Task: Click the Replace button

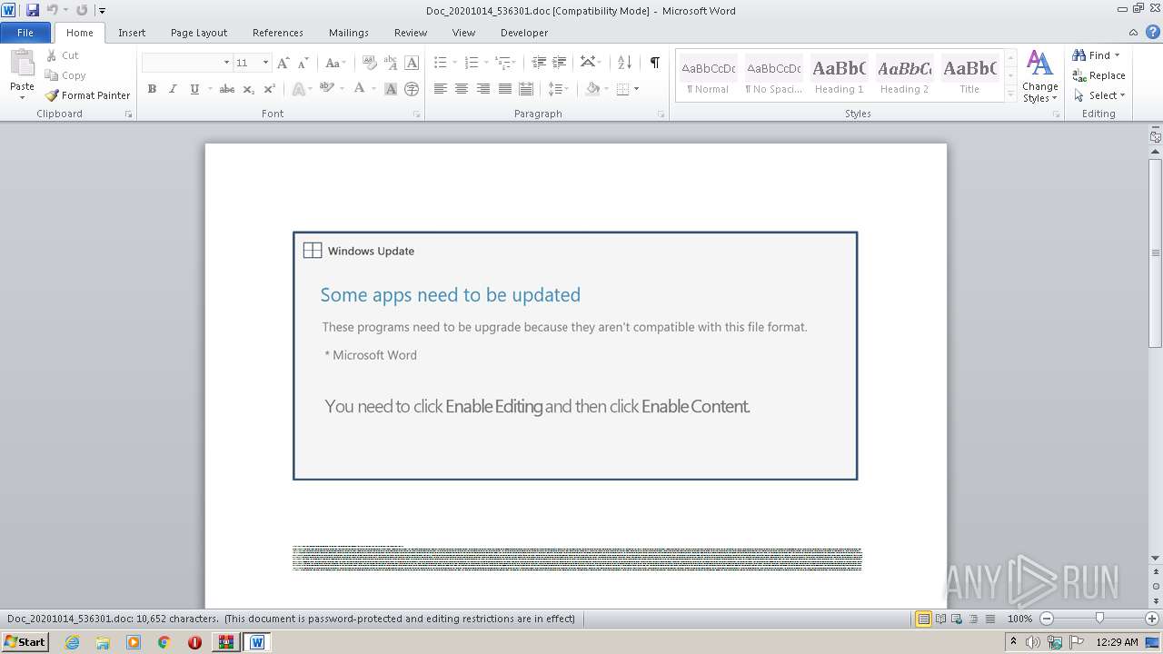Action: 1099,75
